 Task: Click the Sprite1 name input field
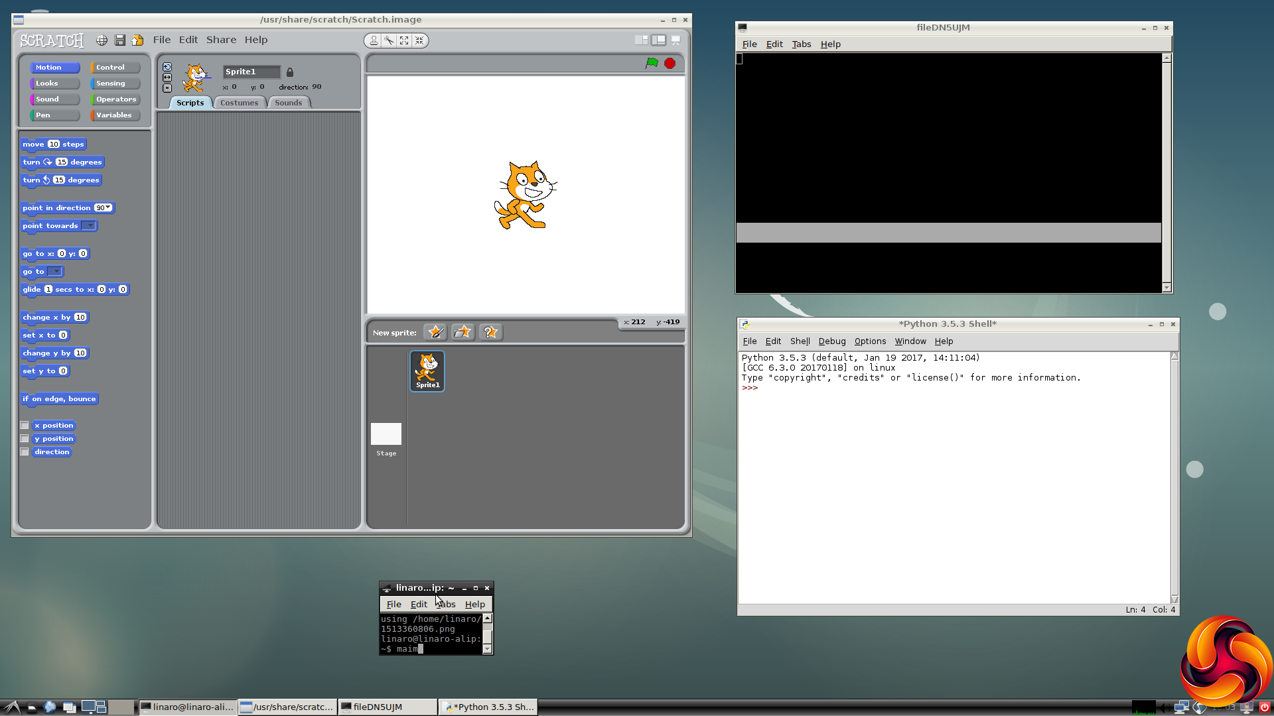(x=251, y=72)
